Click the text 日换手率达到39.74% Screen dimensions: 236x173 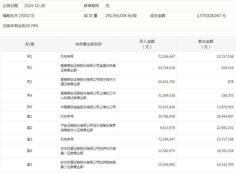[21, 26]
